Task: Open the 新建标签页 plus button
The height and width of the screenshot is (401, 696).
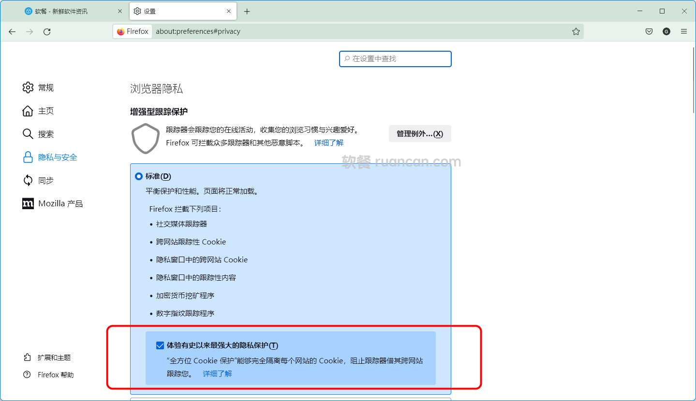Action: tap(247, 11)
